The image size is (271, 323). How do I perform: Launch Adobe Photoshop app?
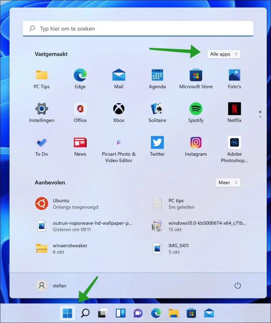234,150
